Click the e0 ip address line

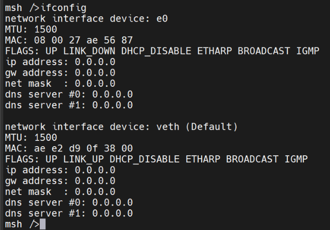60,62
